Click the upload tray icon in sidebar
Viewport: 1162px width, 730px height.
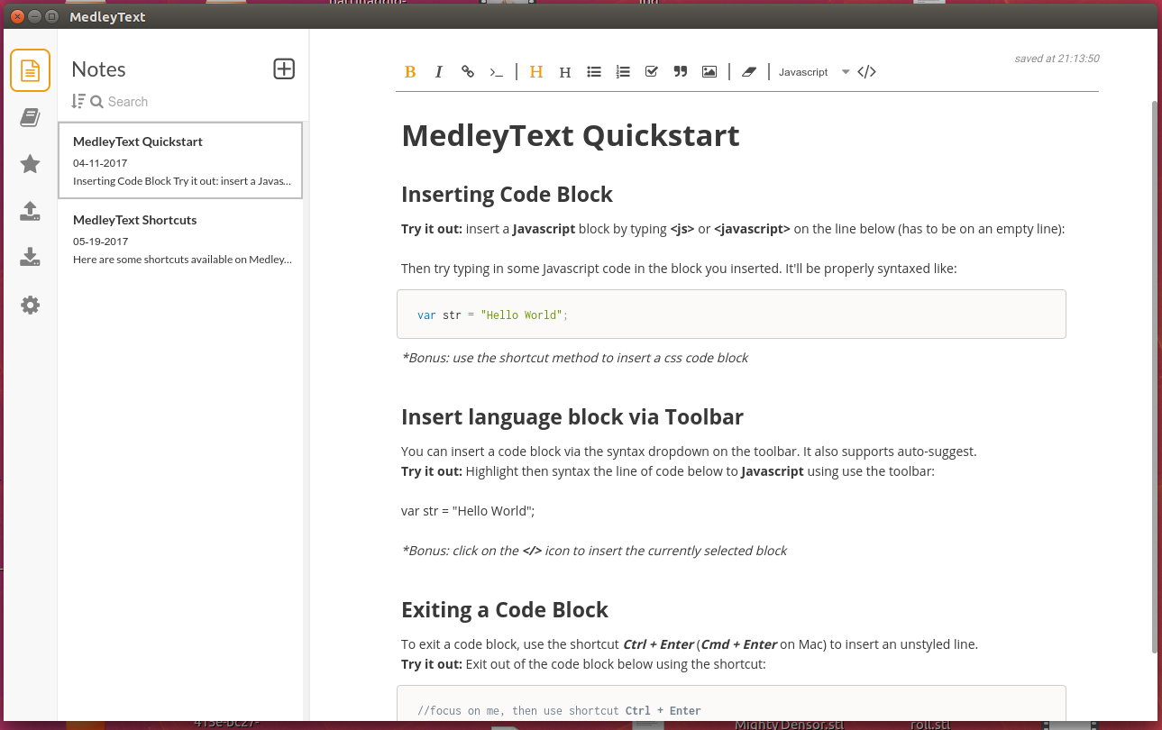[30, 211]
